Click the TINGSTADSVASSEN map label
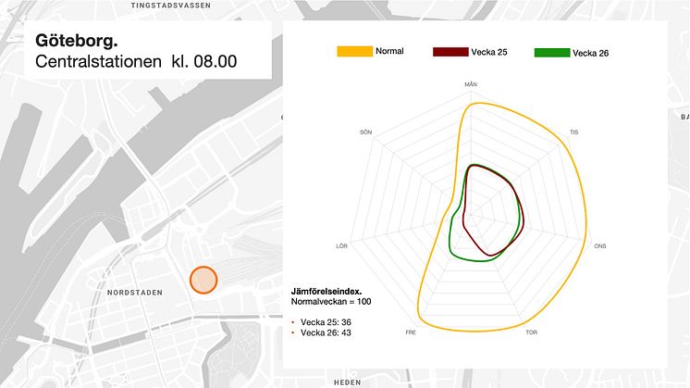The image size is (690, 388). click(171, 6)
